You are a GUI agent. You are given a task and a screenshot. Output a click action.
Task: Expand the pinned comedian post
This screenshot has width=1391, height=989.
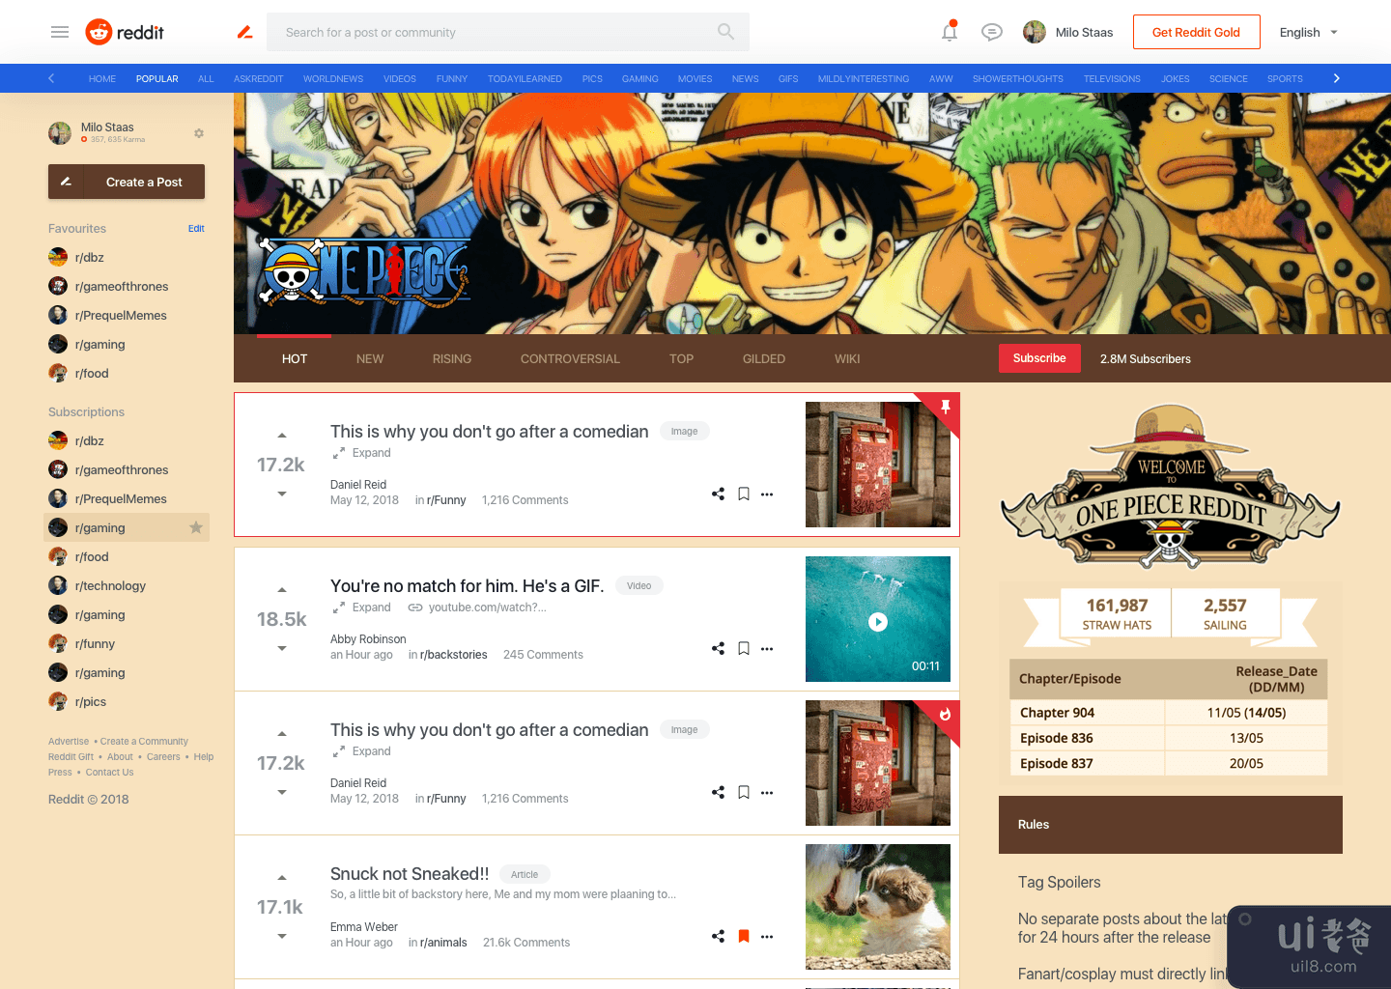point(362,453)
